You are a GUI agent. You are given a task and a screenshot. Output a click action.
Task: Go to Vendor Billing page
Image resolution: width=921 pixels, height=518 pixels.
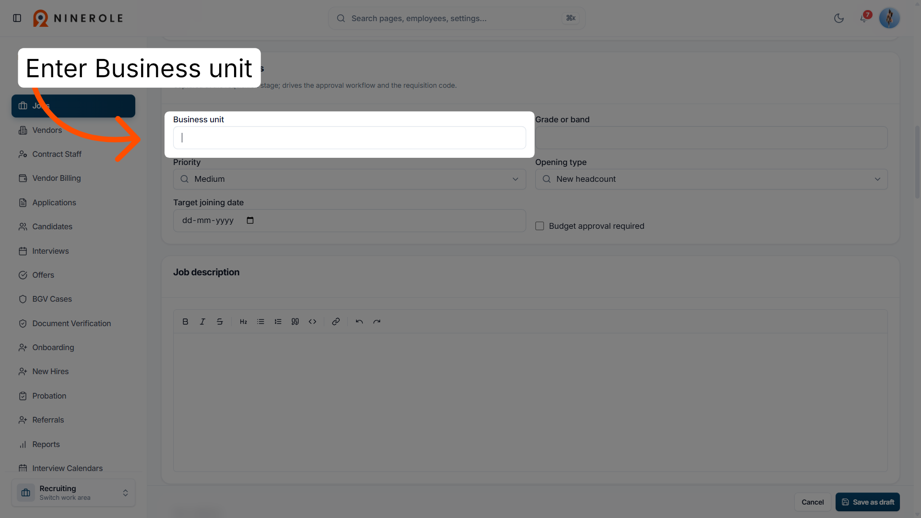(73, 178)
